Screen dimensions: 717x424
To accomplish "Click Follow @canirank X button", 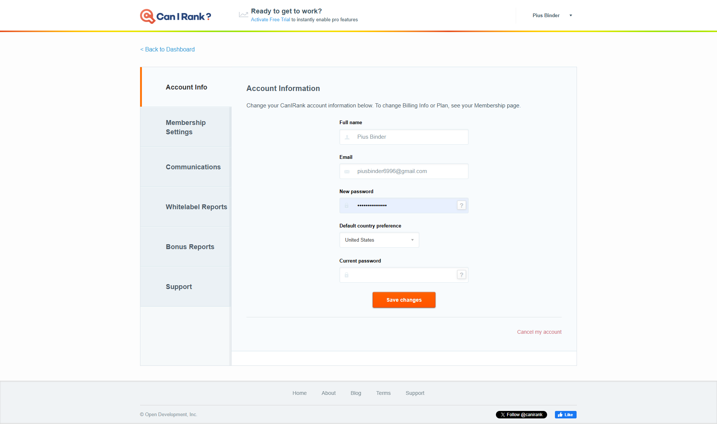I will coord(521,415).
